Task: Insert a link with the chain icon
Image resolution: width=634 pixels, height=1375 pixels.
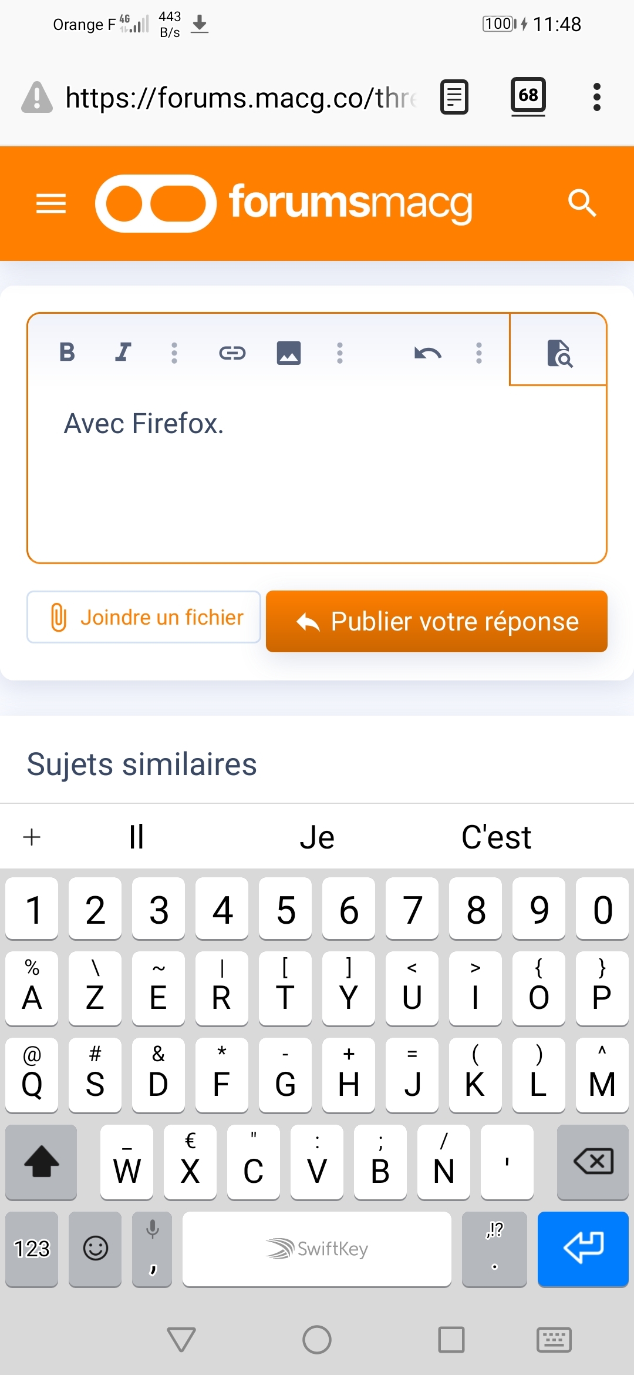Action: coord(232,353)
